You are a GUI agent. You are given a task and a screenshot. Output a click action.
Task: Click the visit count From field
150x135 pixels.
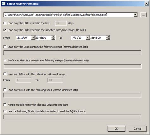click(23, 80)
